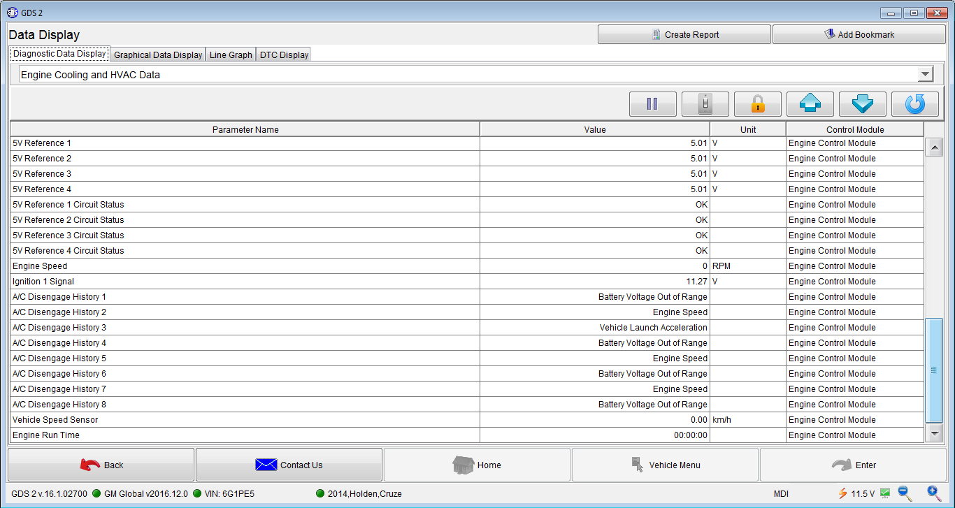Go Back to previous screen
The width and height of the screenshot is (955, 508).
coord(101,465)
